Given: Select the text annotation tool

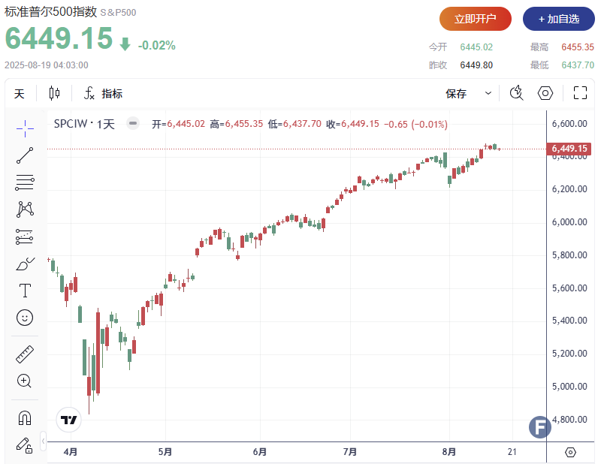Looking at the screenshot, I should (x=25, y=291).
